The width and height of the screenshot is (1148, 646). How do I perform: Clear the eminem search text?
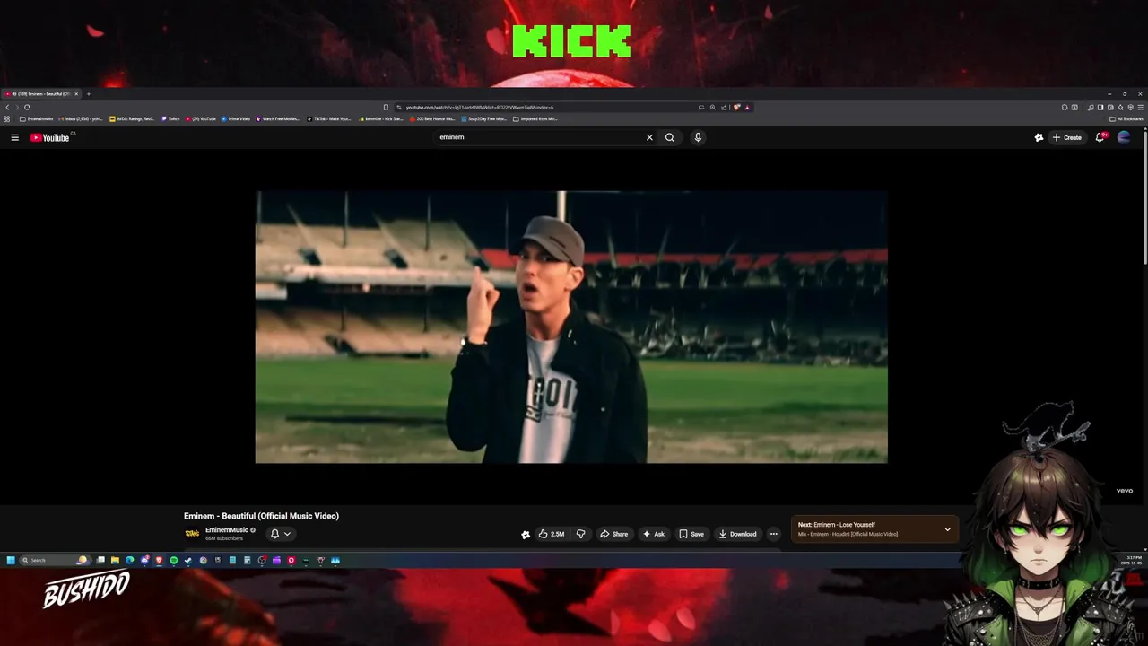tap(649, 137)
